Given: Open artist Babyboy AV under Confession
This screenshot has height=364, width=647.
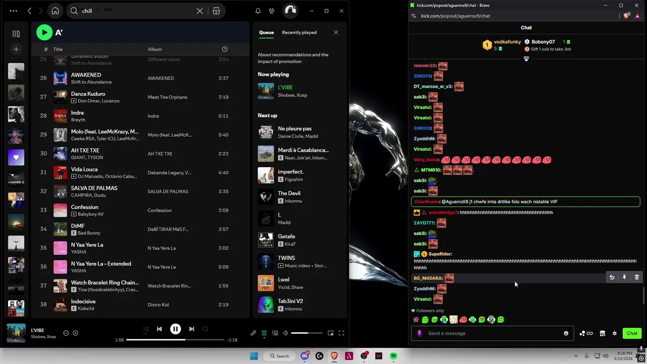Looking at the screenshot, I should [90, 214].
